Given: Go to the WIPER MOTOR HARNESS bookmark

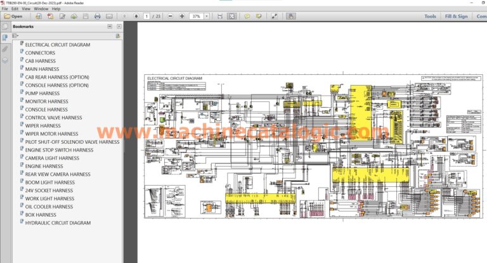Looking at the screenshot, I should tap(51, 134).
